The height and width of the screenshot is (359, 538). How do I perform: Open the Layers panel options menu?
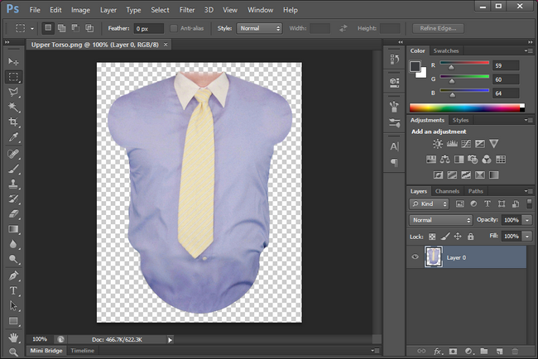point(528,191)
